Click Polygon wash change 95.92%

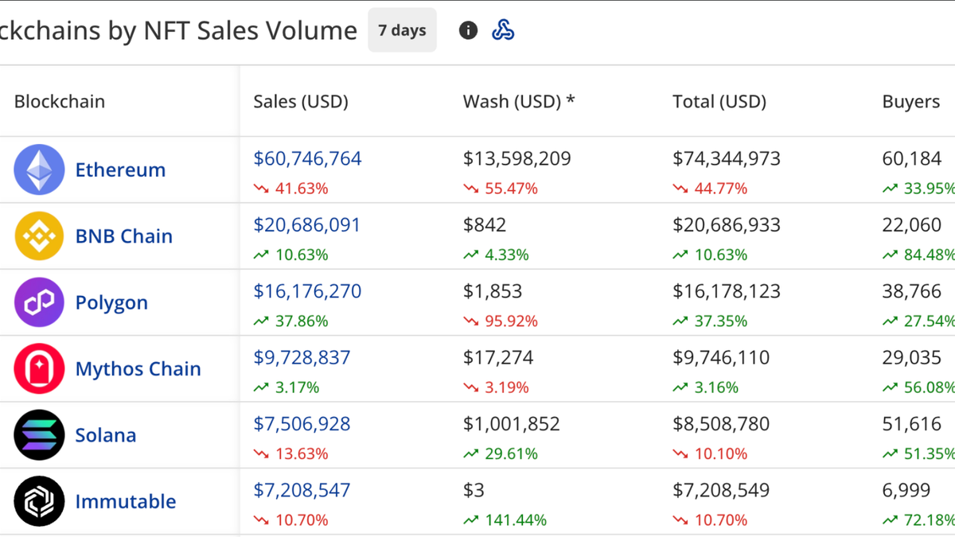[501, 321]
